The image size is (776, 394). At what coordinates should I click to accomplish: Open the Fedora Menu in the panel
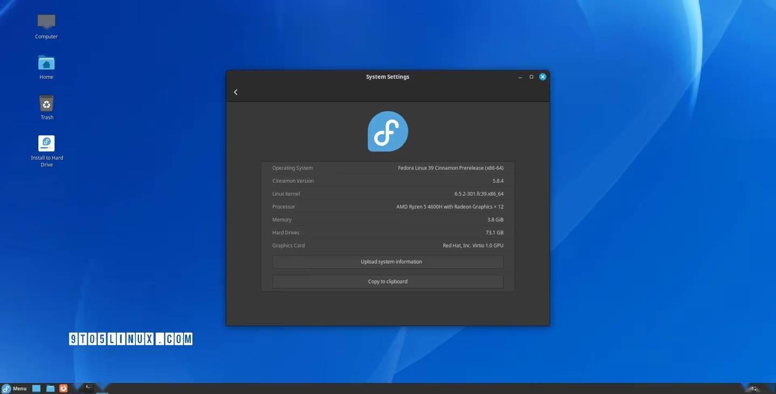point(15,389)
